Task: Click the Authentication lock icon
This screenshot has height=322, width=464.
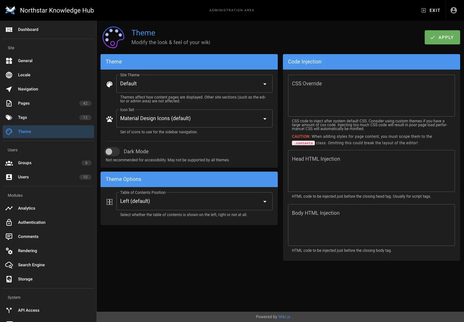Action: [x=9, y=223]
